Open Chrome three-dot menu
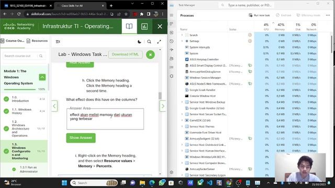This screenshot has width=335, height=188. coord(163,14)
